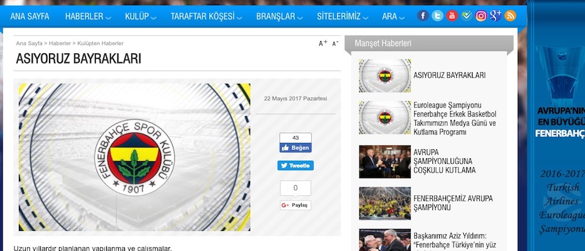The width and height of the screenshot is (585, 251).
Task: Expand the HABERLER dropdown menu
Action: point(88,16)
